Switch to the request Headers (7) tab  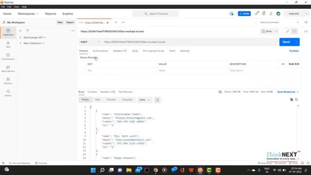pos(120,51)
